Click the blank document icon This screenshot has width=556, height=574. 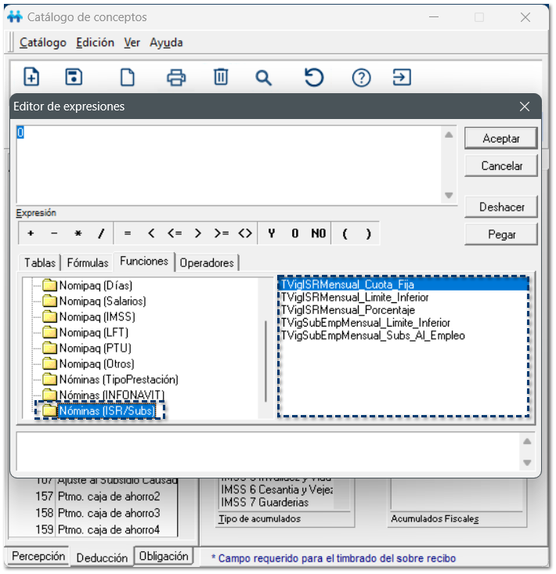tap(126, 77)
